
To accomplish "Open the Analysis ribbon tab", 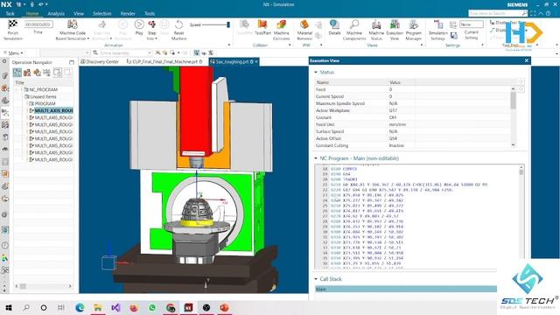I will [56, 14].
